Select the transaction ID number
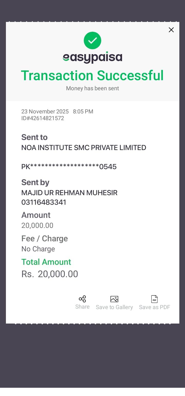Image resolution: width=185 pixels, height=396 pixels. tap(43, 118)
